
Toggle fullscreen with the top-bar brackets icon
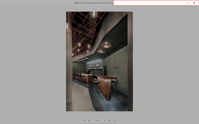(188, 3)
